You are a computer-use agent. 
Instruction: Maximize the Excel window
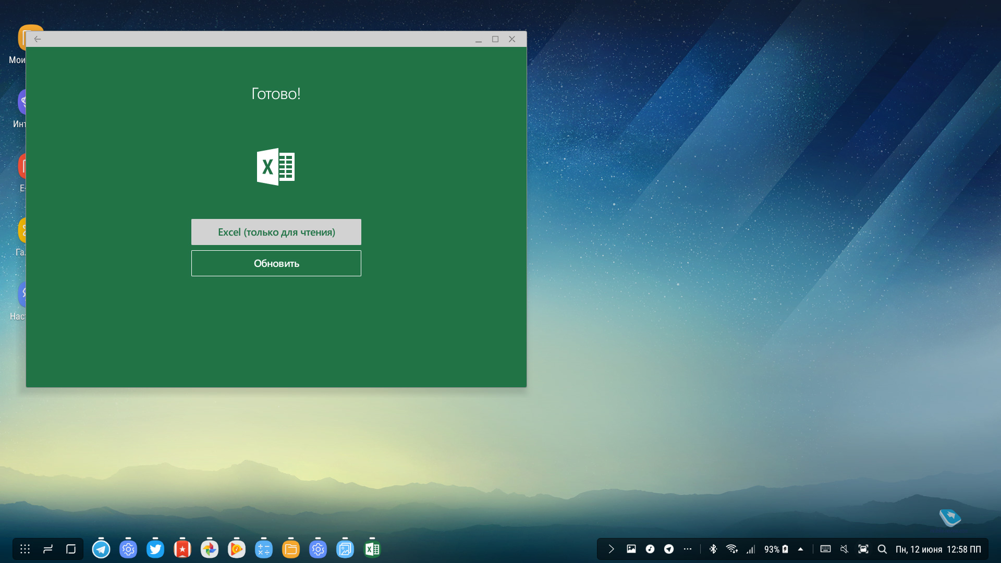(x=495, y=39)
